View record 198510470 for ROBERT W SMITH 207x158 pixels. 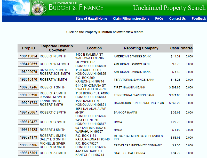pyautogui.click(x=28, y=79)
